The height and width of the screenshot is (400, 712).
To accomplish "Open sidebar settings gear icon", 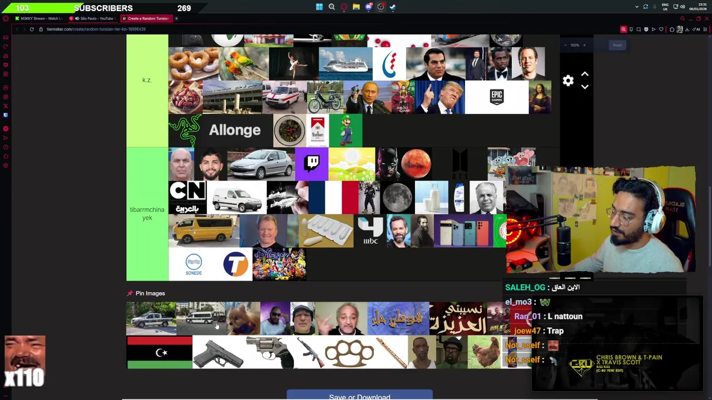I will pyautogui.click(x=6, y=165).
